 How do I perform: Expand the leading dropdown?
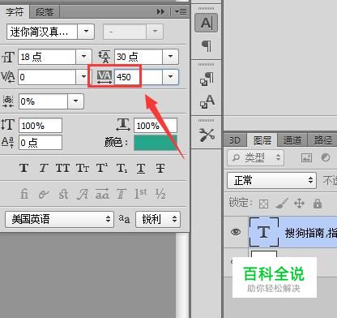(170, 57)
